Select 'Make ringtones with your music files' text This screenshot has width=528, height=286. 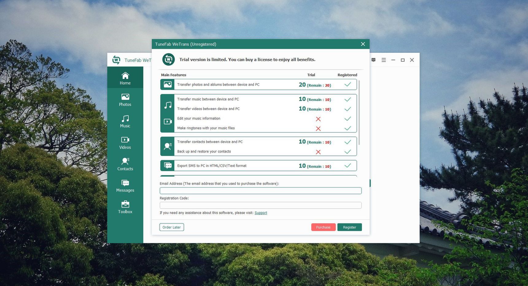(206, 128)
